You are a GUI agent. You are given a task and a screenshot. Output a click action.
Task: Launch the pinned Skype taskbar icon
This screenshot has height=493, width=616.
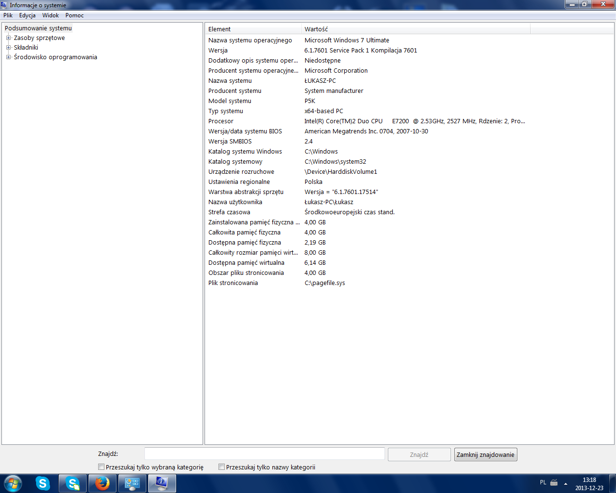click(43, 483)
